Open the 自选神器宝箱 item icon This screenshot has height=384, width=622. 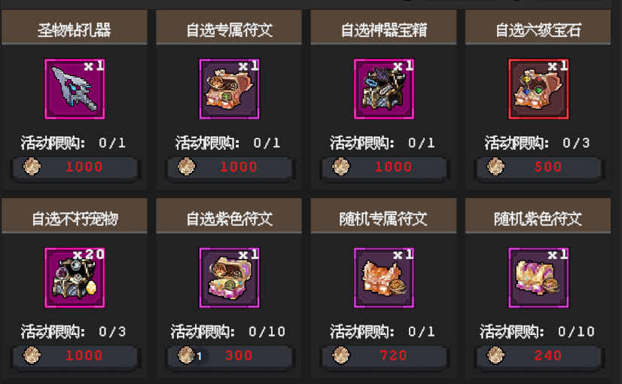(x=384, y=89)
